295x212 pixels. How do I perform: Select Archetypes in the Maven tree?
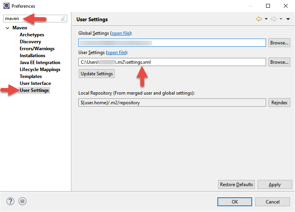click(32, 35)
